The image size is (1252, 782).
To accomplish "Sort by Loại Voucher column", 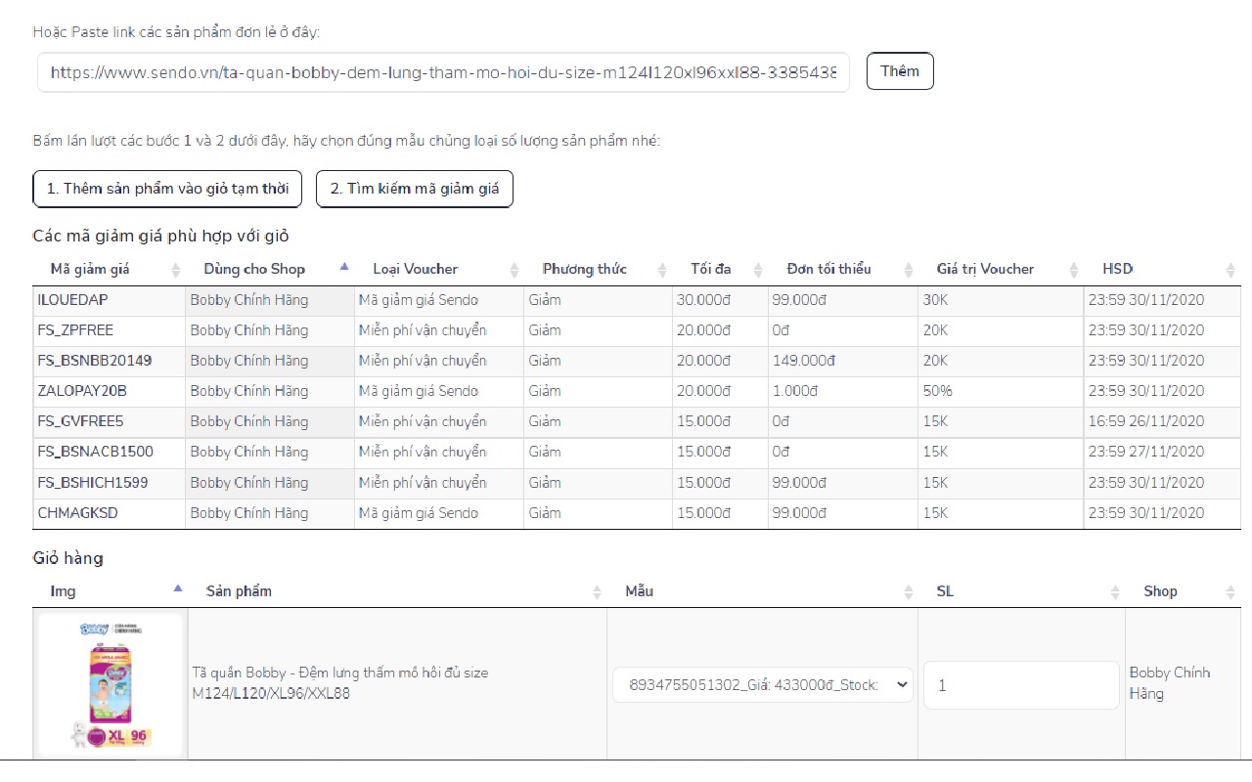I will point(438,269).
